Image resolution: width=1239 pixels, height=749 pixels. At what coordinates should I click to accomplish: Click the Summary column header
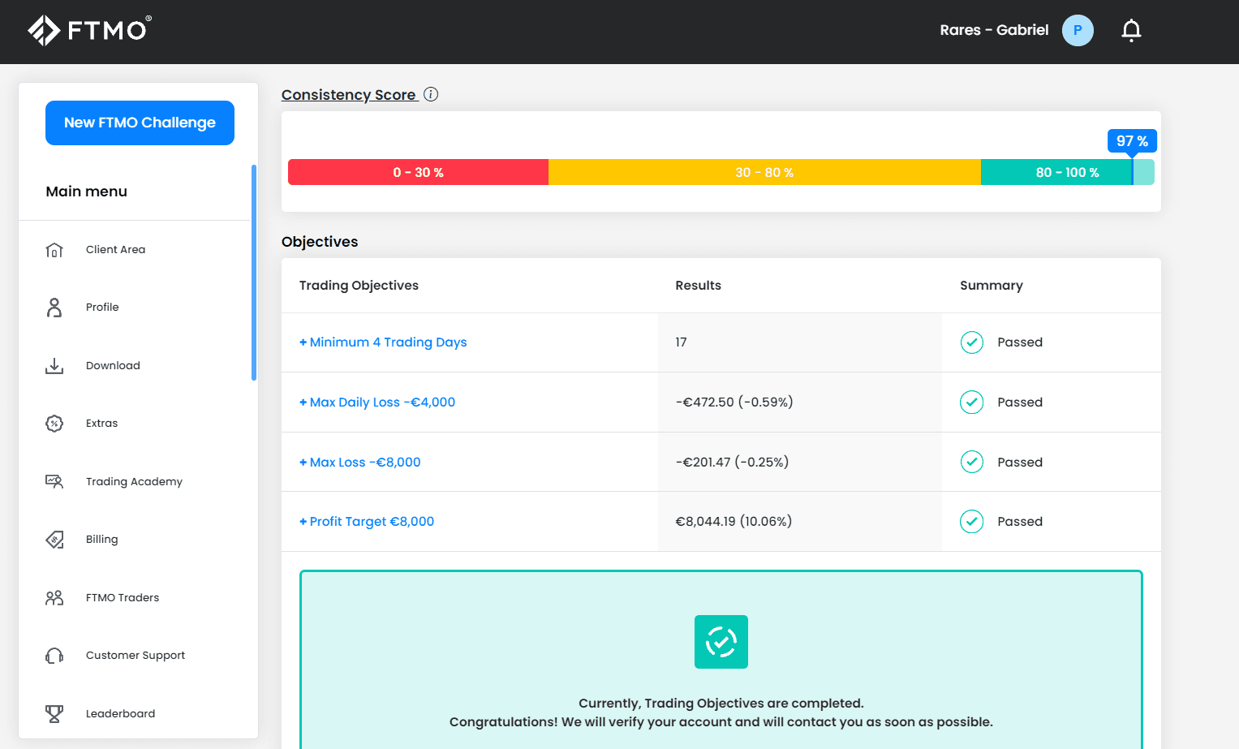pos(992,286)
